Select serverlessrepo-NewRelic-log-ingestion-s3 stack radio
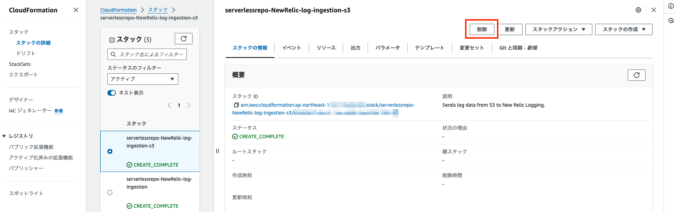The image size is (676, 212). coord(110,151)
